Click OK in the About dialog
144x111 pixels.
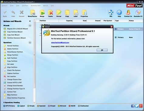(x=102, y=50)
